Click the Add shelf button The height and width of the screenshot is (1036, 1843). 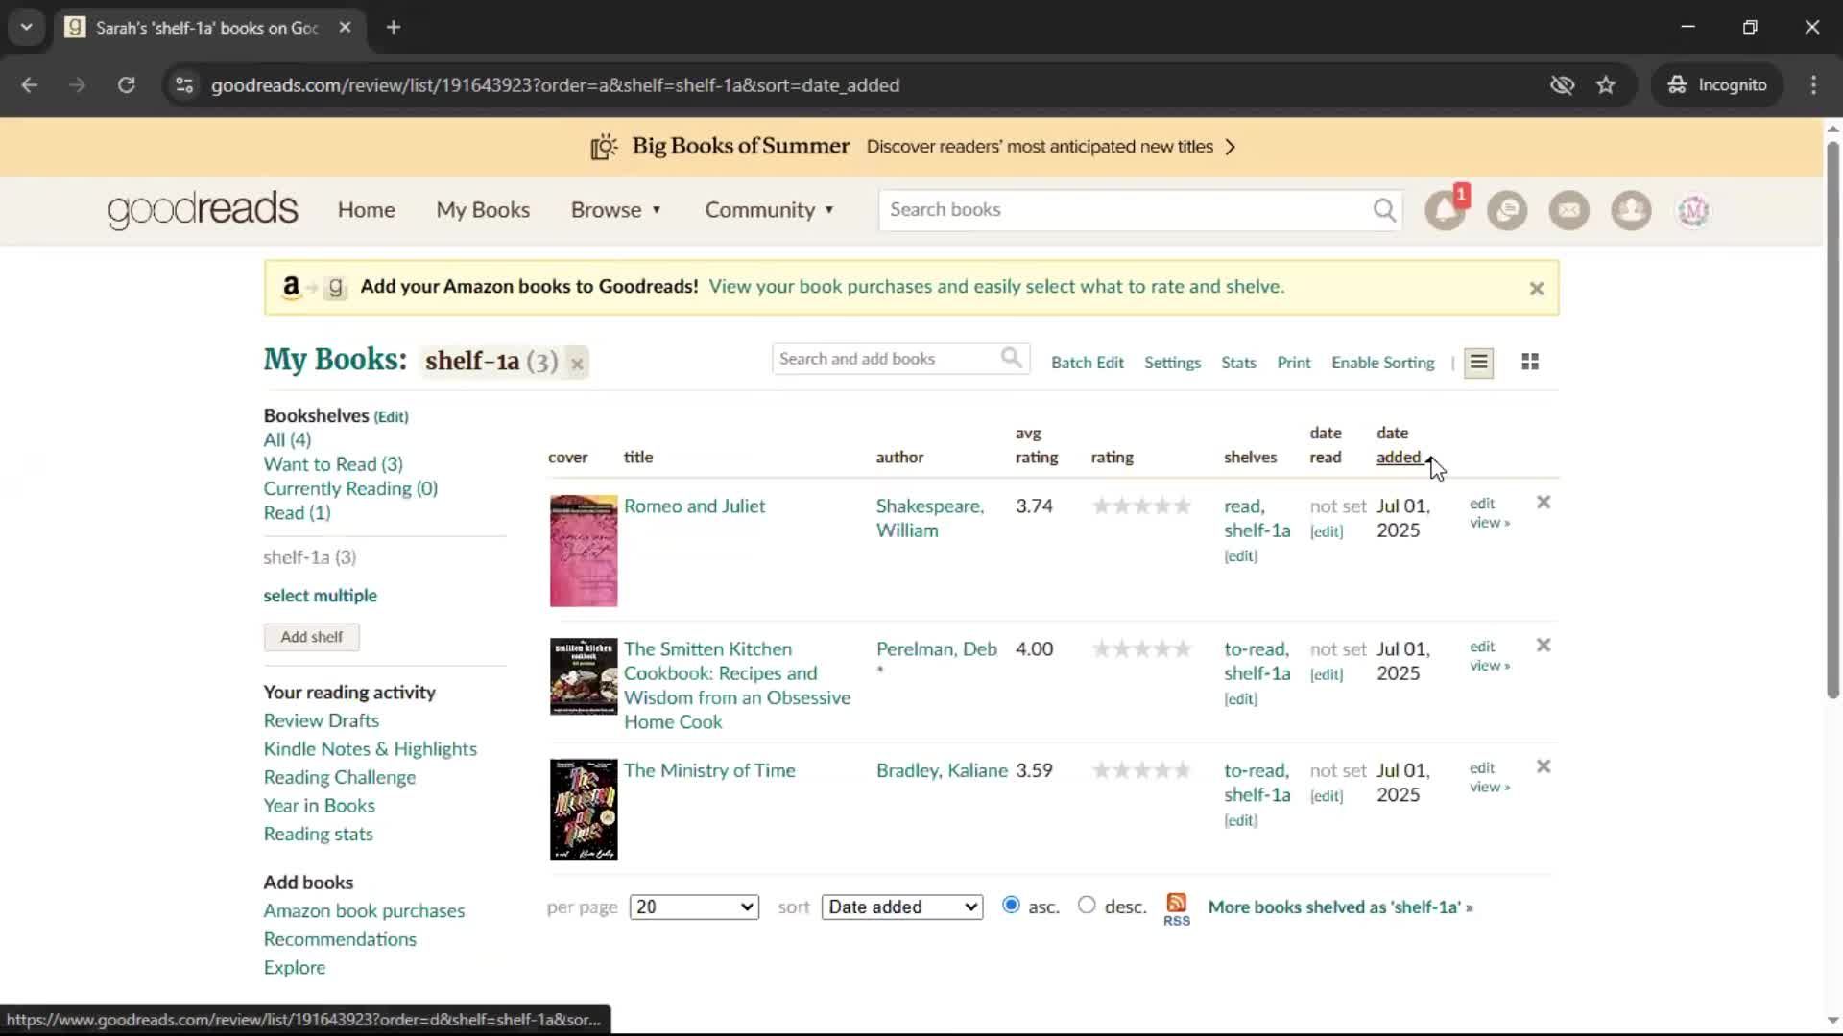(312, 637)
